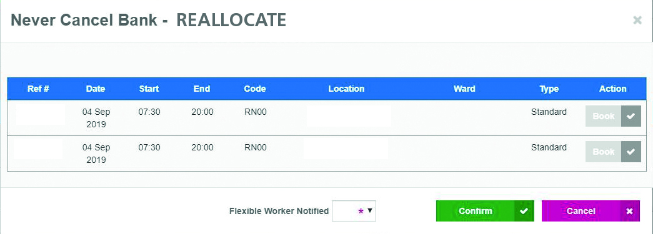Click second row's Book checkmark icon

(x=631, y=152)
